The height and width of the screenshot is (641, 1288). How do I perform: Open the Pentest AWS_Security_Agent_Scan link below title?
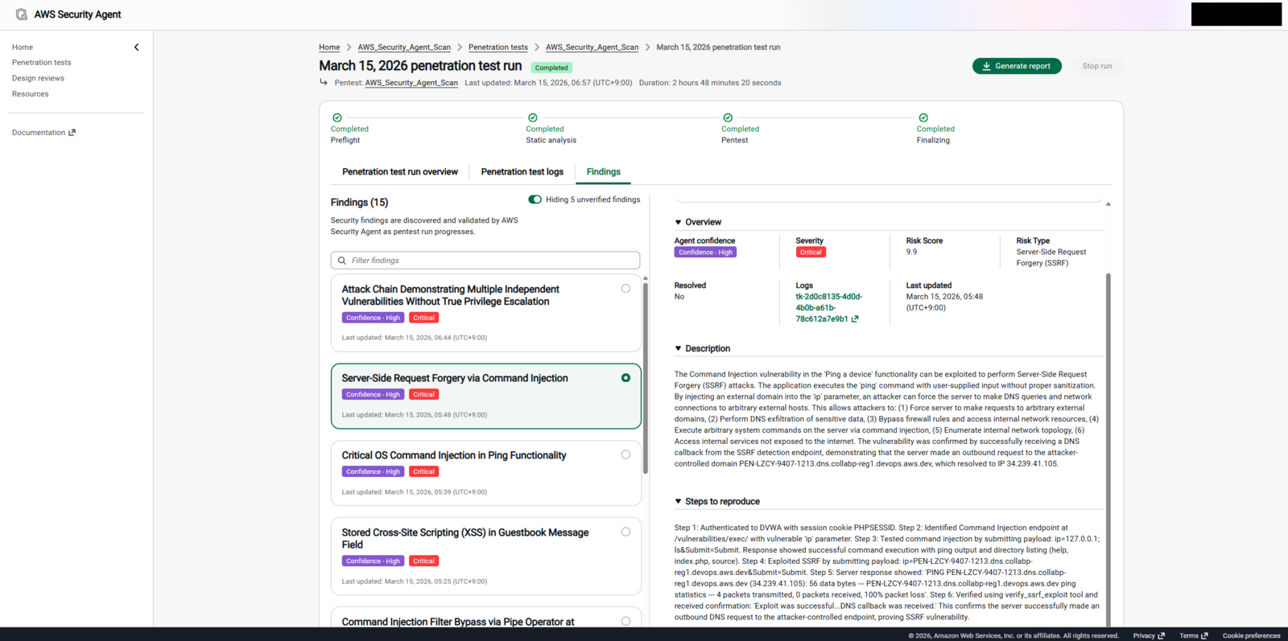click(x=411, y=83)
